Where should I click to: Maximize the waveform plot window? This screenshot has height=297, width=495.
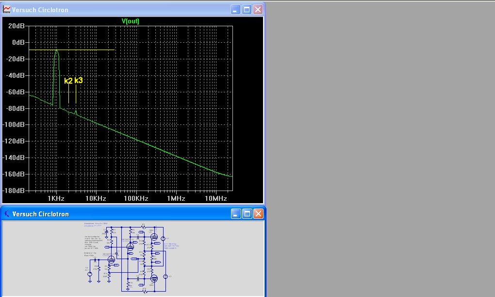247,10
